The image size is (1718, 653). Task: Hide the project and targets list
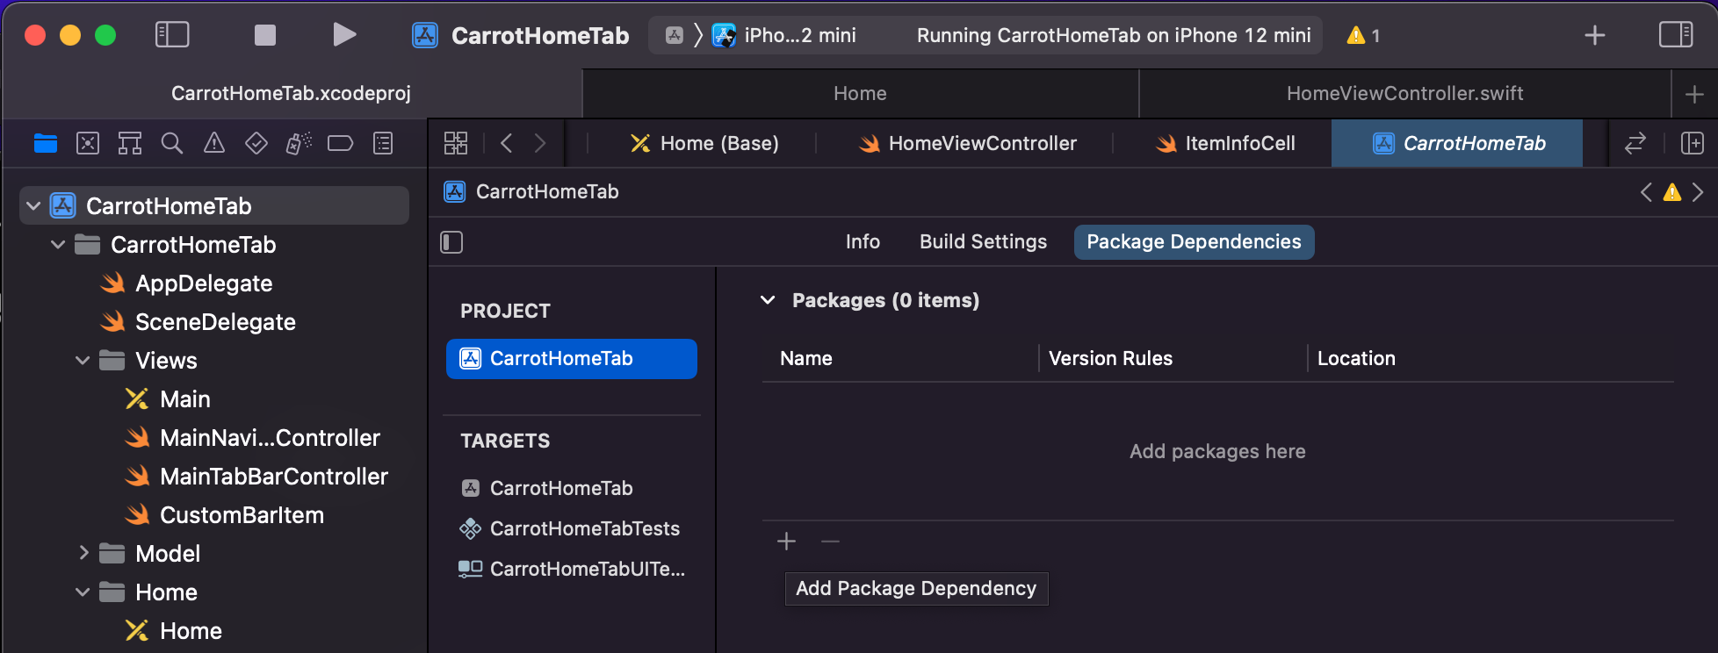[x=451, y=242]
